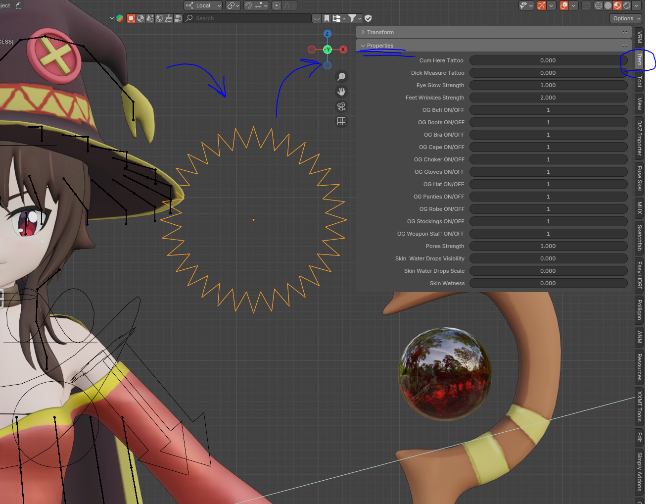656x504 pixels.
Task: Select solid viewport shading
Action: (608, 5)
